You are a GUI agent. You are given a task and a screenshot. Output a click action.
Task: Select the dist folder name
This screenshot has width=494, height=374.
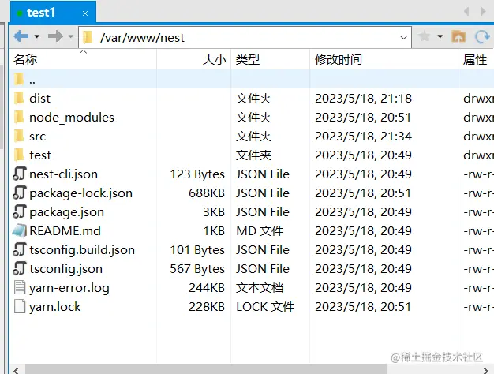tap(39, 99)
